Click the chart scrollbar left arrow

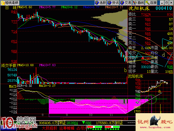(x=62, y=118)
